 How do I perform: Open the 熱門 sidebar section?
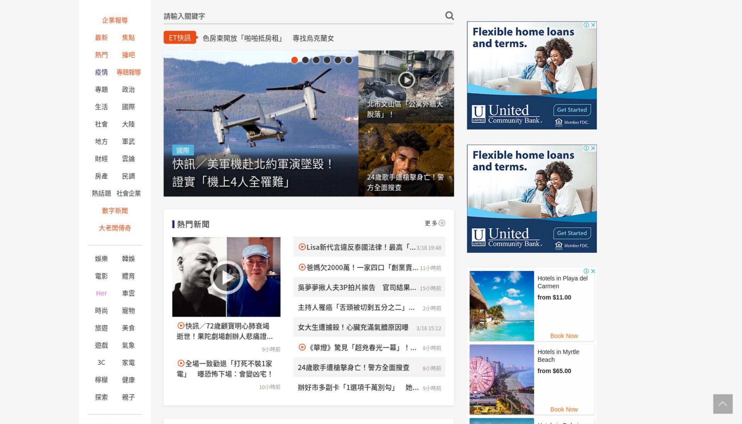click(101, 55)
